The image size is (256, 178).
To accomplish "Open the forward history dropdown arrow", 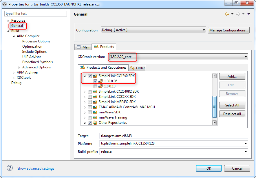I will 243,14.
